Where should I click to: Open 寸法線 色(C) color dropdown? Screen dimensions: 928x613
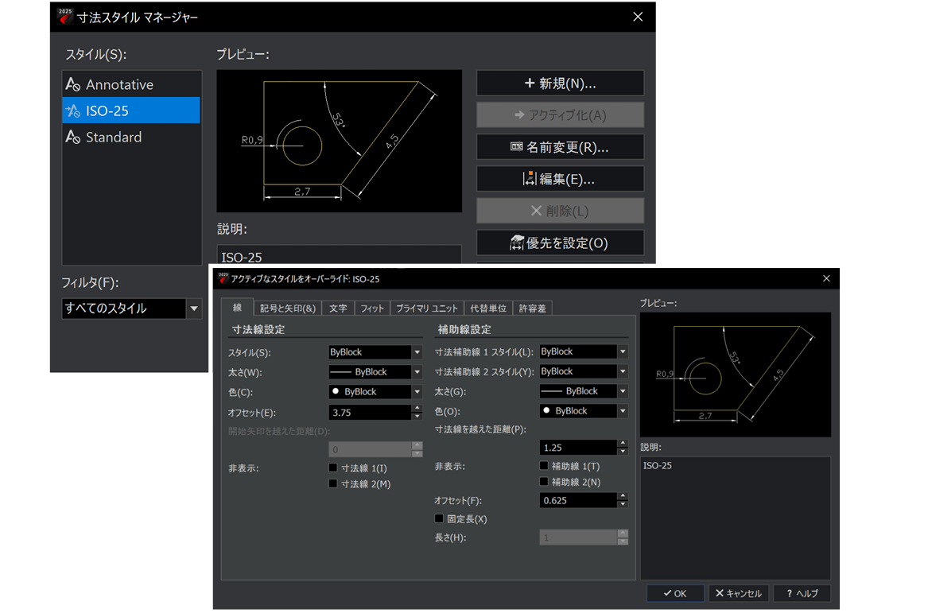pyautogui.click(x=417, y=392)
